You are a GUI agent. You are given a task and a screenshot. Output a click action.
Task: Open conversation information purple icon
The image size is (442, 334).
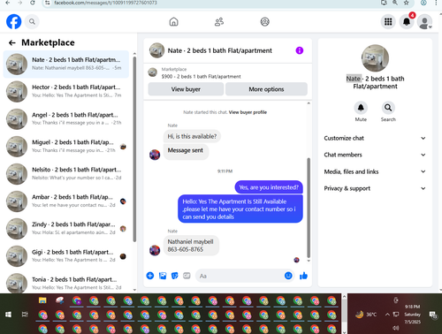[x=300, y=50]
